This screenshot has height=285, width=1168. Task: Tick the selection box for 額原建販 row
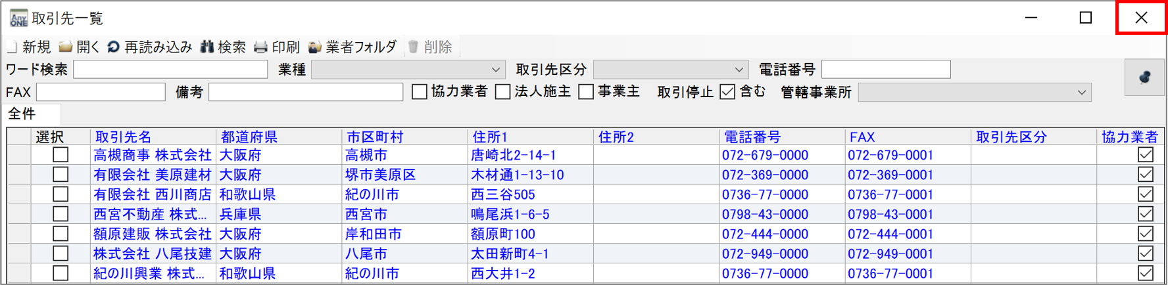tap(61, 234)
